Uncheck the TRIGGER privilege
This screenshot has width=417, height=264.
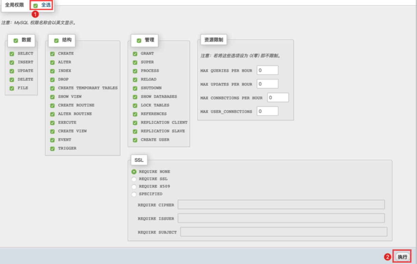[x=53, y=148]
